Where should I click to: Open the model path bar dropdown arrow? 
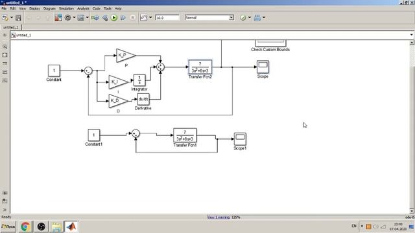[x=411, y=35]
